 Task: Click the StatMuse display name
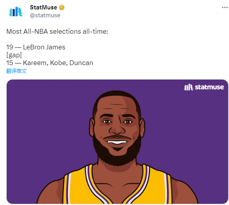pyautogui.click(x=43, y=7)
